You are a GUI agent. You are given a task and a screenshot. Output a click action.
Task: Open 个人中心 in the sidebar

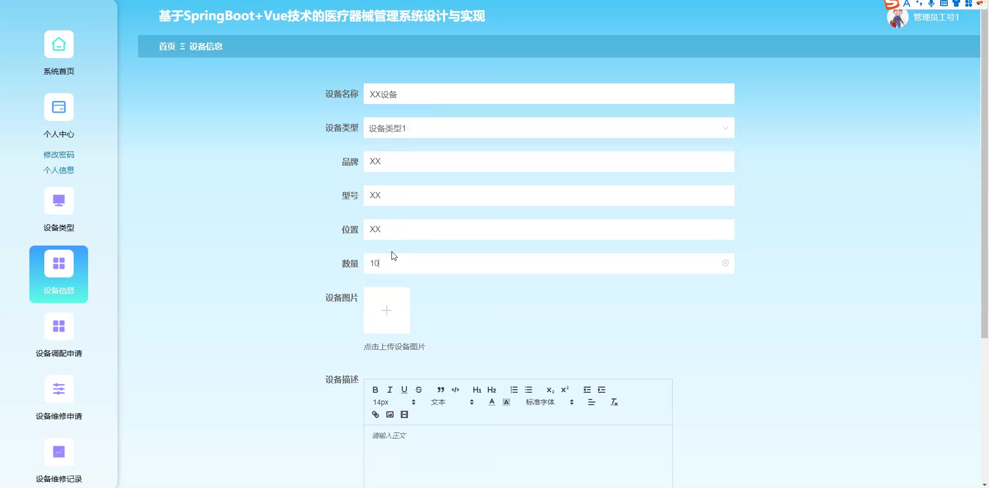59,116
